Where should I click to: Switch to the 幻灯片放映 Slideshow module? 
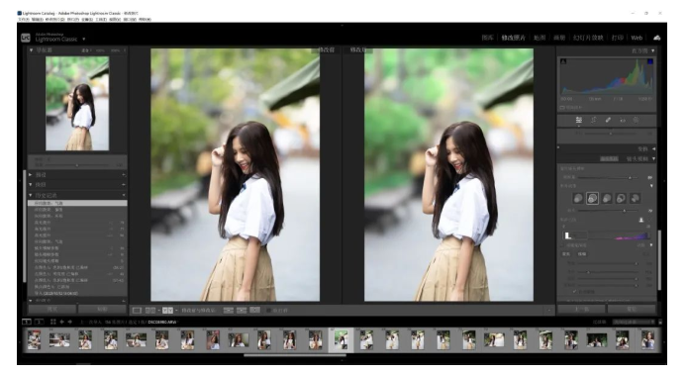click(x=588, y=38)
